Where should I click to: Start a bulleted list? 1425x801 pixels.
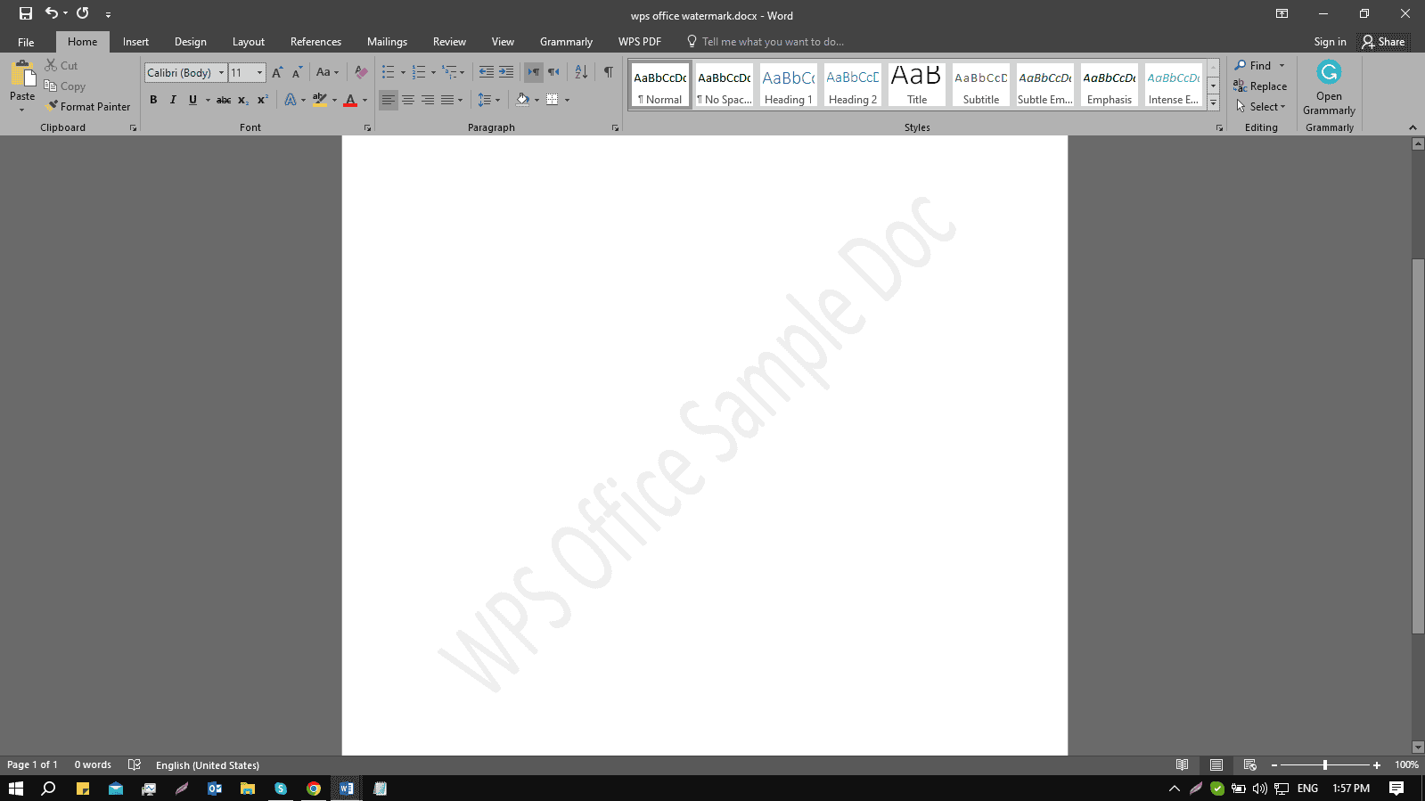coord(388,73)
